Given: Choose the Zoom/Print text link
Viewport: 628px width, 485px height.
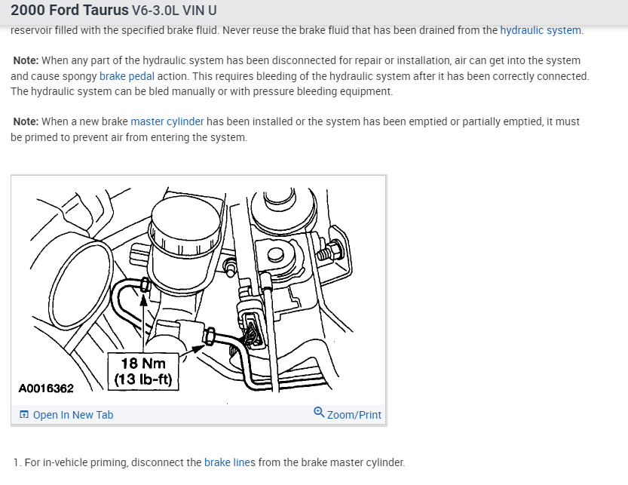Looking at the screenshot, I should [354, 415].
